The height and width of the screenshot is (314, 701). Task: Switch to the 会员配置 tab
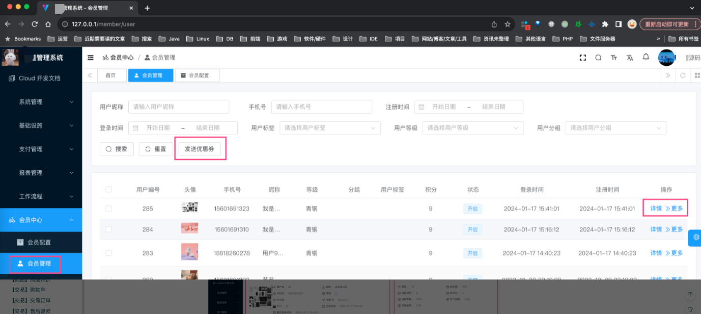pyautogui.click(x=198, y=75)
